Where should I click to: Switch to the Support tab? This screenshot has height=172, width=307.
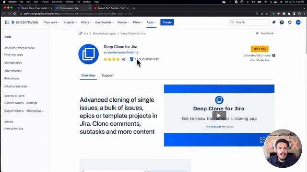pyautogui.click(x=107, y=75)
